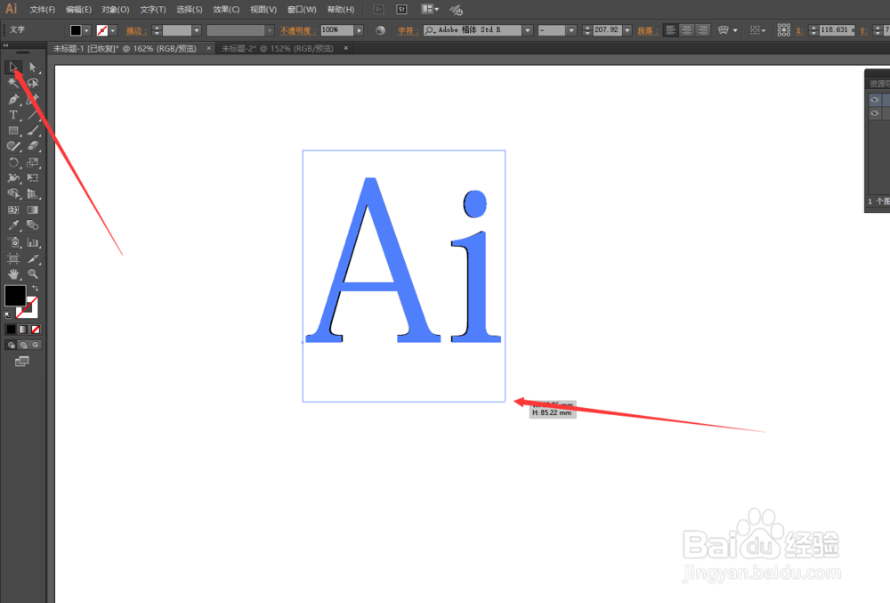Select the Type tool
This screenshot has width=890, height=603.
point(13,115)
